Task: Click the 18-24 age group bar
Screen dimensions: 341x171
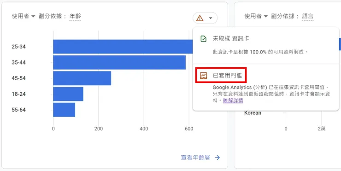Action: tap(68, 94)
